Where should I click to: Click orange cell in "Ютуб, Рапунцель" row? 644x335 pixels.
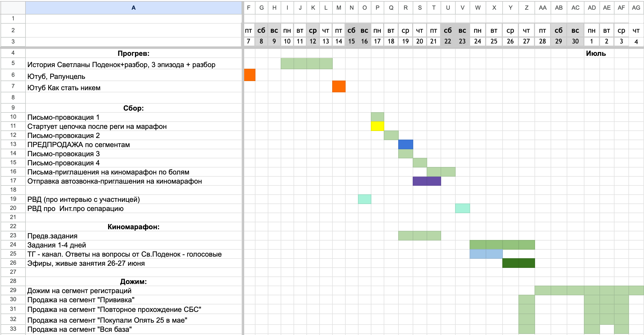tap(250, 75)
